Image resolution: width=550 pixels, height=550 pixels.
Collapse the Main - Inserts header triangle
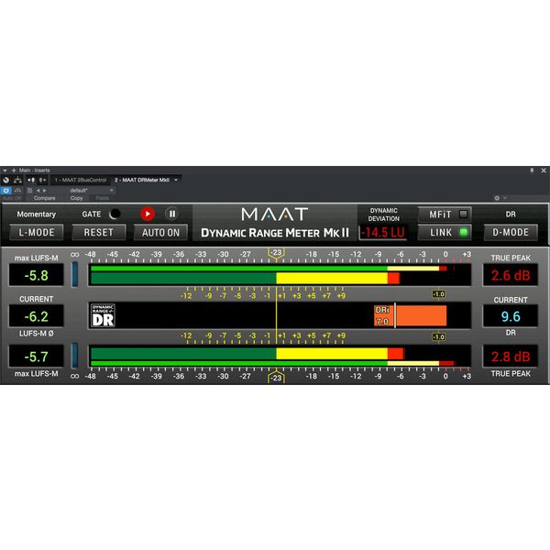tap(5, 170)
